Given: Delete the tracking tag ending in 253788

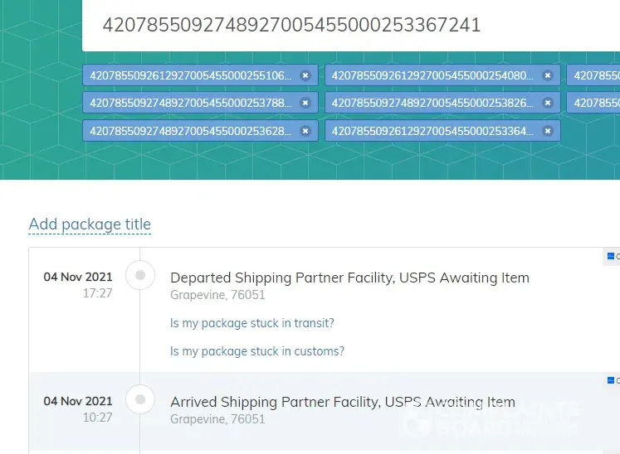Looking at the screenshot, I should coord(305,103).
